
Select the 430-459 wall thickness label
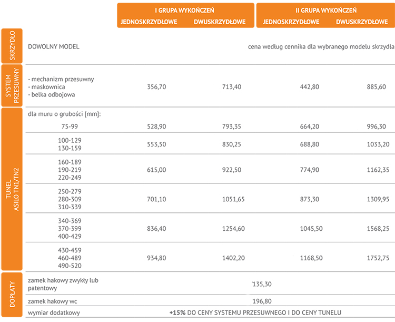click(x=70, y=250)
